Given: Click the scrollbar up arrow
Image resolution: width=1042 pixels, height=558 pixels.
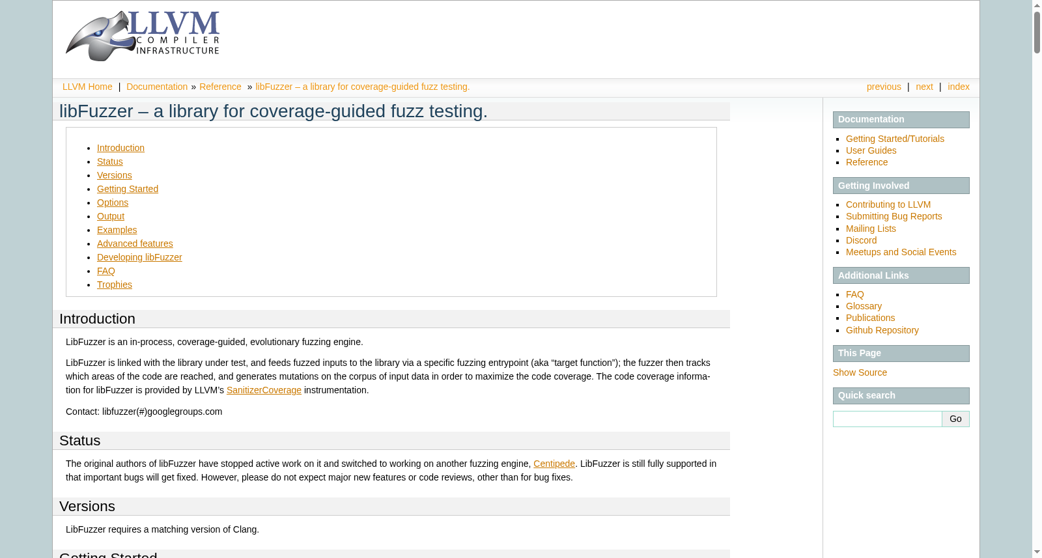Looking at the screenshot, I should coord(1037,5).
